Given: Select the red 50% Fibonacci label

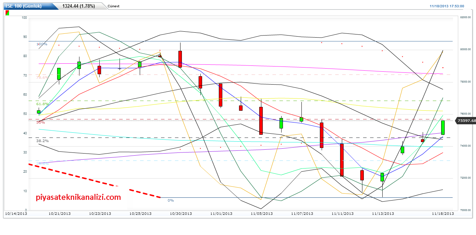Looking at the screenshot, I should click(x=40, y=122).
